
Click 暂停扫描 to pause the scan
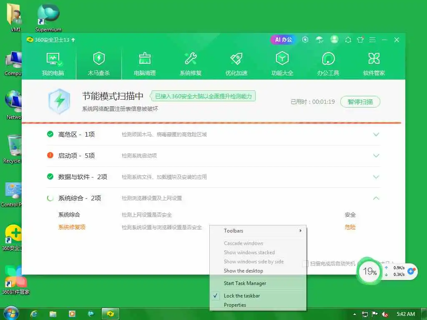[x=360, y=102]
